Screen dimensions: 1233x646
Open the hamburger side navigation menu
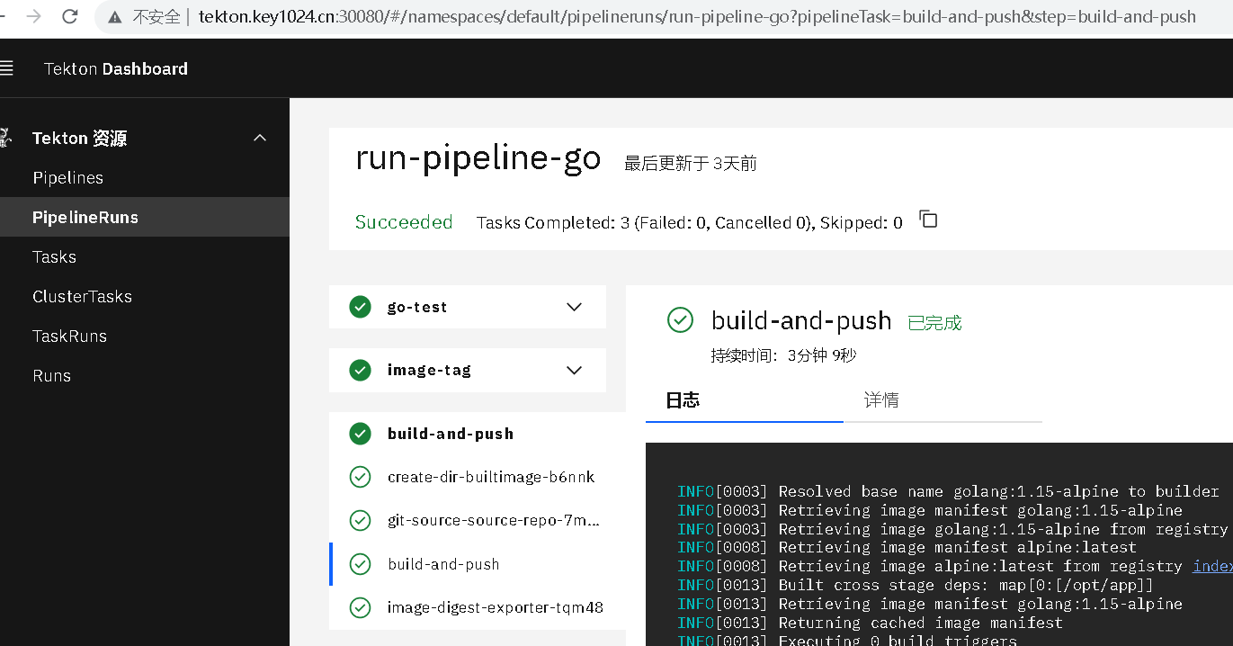6,68
